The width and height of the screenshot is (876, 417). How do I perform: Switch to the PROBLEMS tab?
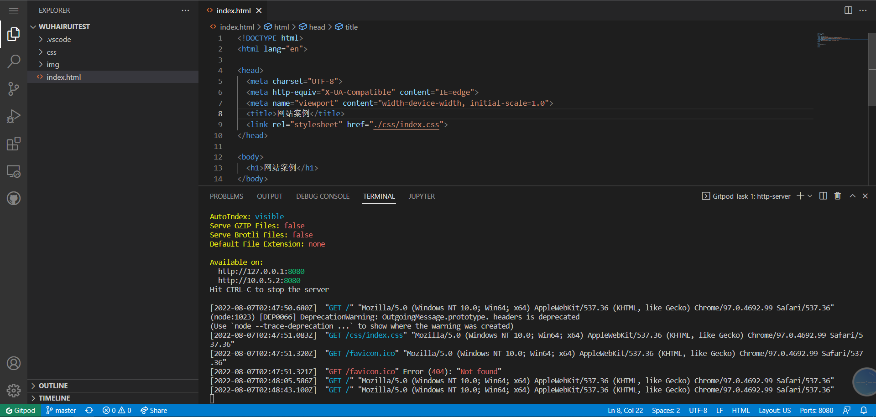[226, 196]
